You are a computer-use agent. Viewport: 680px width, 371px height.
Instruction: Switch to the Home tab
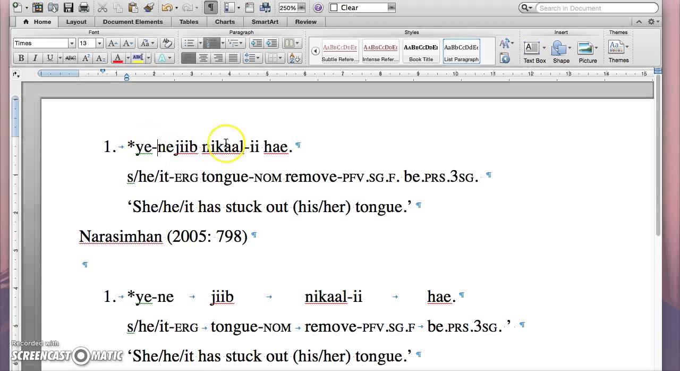tap(37, 22)
